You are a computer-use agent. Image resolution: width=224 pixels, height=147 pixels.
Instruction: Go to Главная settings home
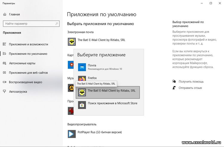tap(14, 14)
